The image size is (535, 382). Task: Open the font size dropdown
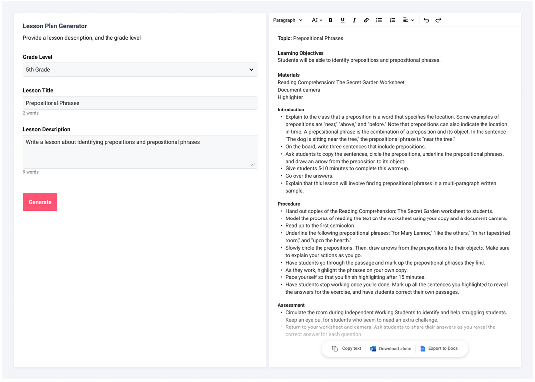pyautogui.click(x=316, y=20)
